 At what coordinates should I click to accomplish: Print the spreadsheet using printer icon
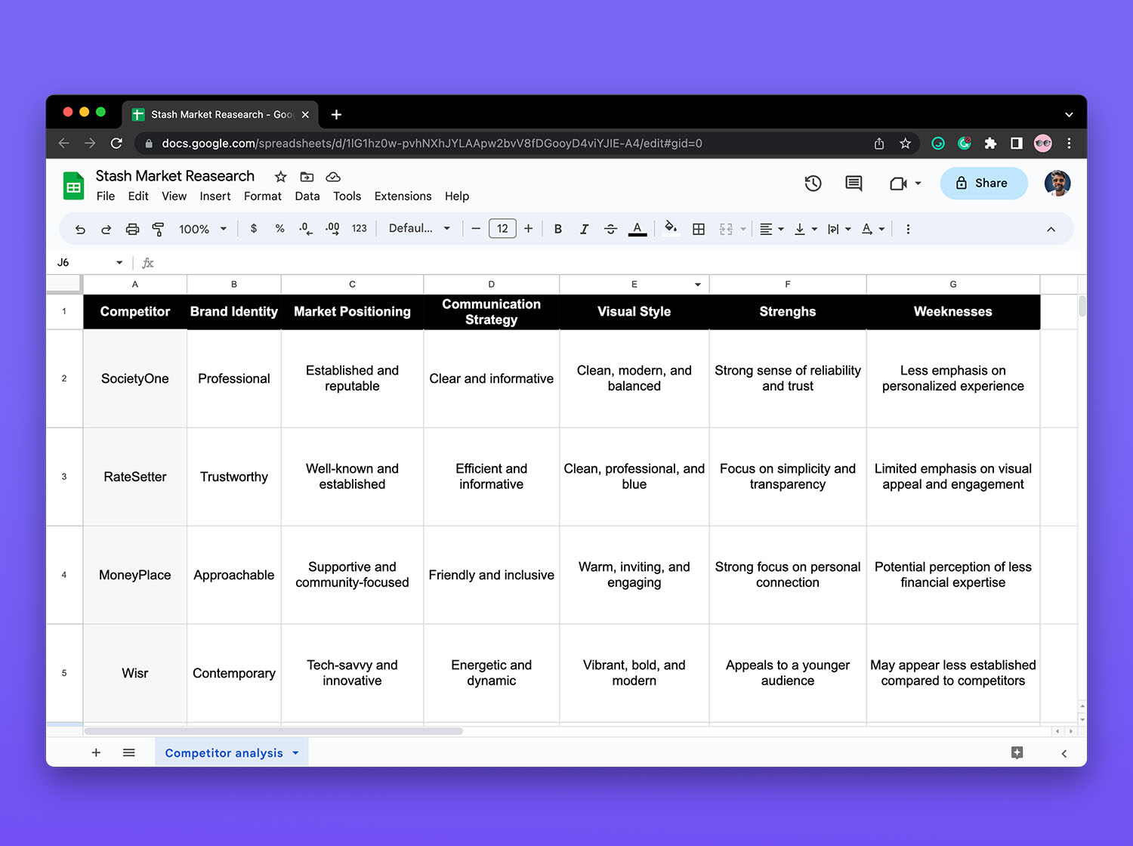pyautogui.click(x=132, y=229)
